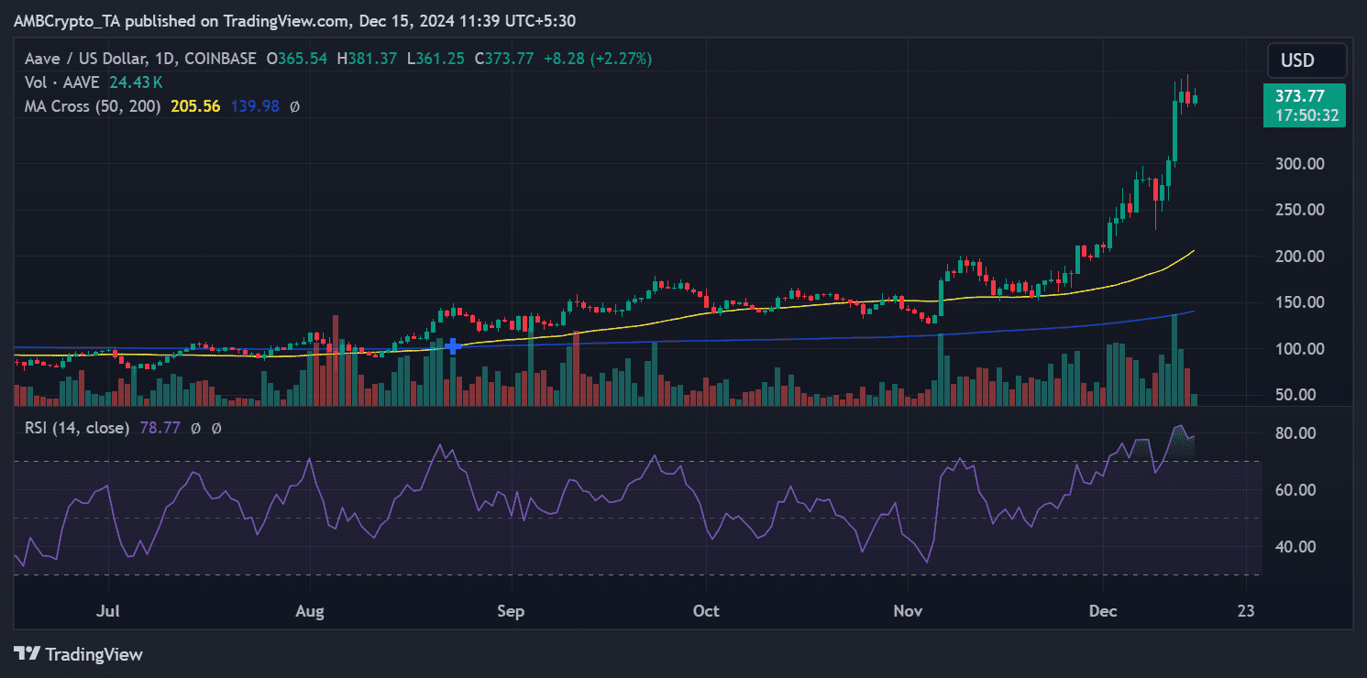Viewport: 1367px width, 678px height.
Task: Click the purple 78.77 RSI value
Action: [x=160, y=428]
